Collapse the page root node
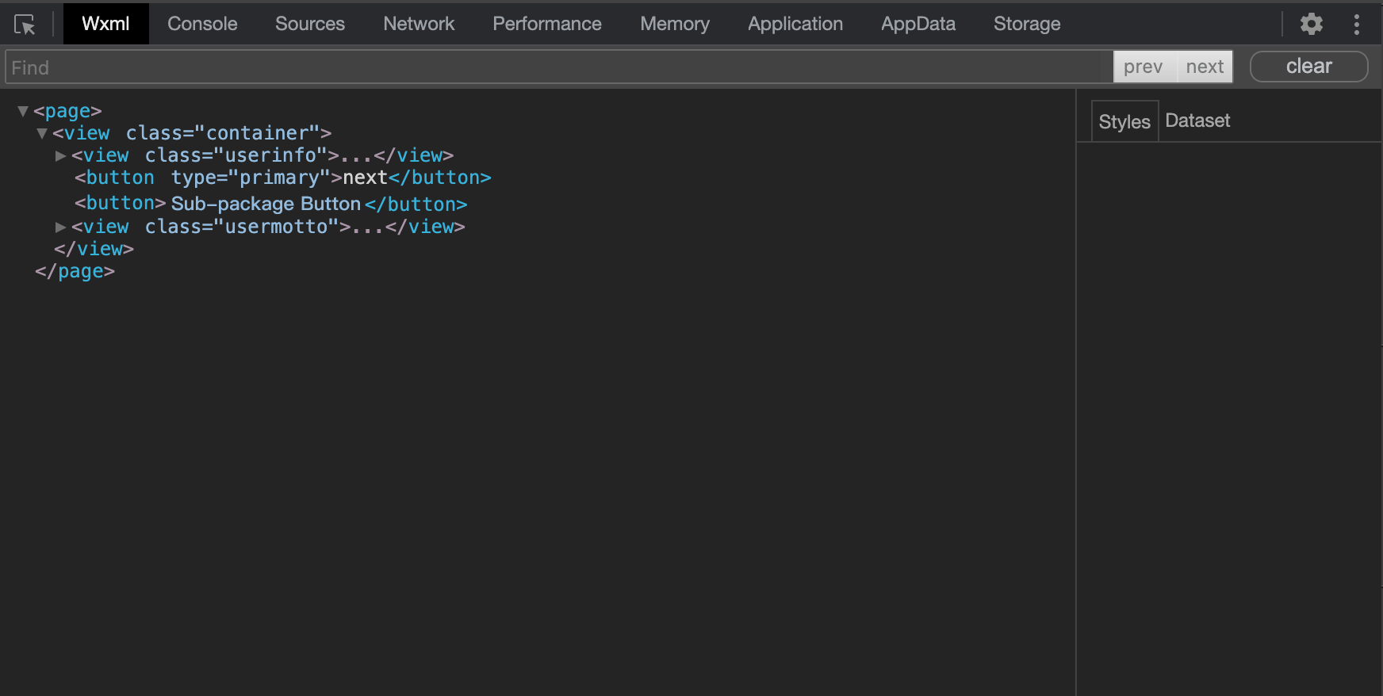The height and width of the screenshot is (696, 1383). pyautogui.click(x=23, y=111)
